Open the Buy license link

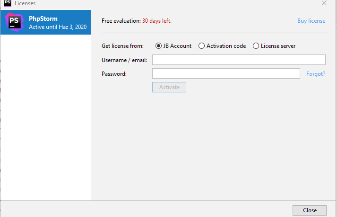coord(311,21)
